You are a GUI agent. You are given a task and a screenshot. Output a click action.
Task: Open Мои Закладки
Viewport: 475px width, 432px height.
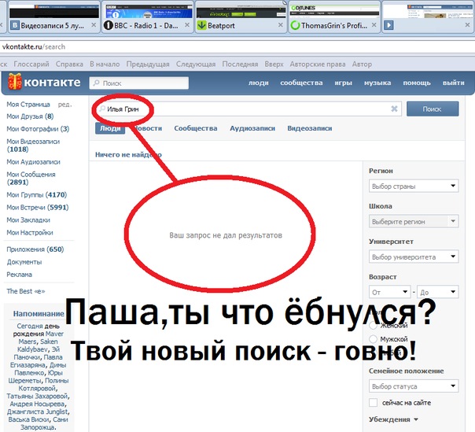(x=28, y=220)
